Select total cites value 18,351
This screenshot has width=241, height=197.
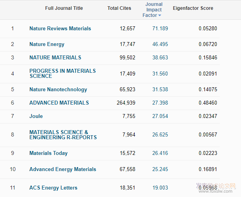click(x=128, y=188)
